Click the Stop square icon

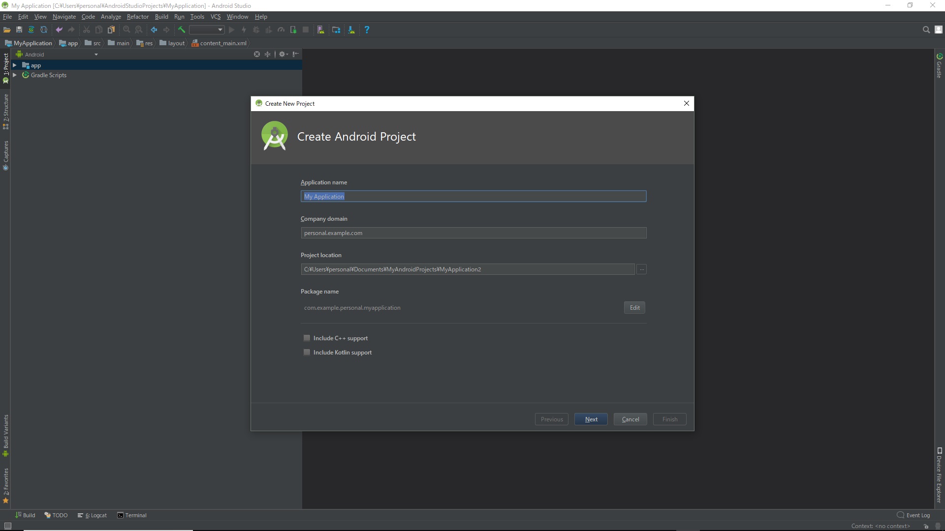306,30
